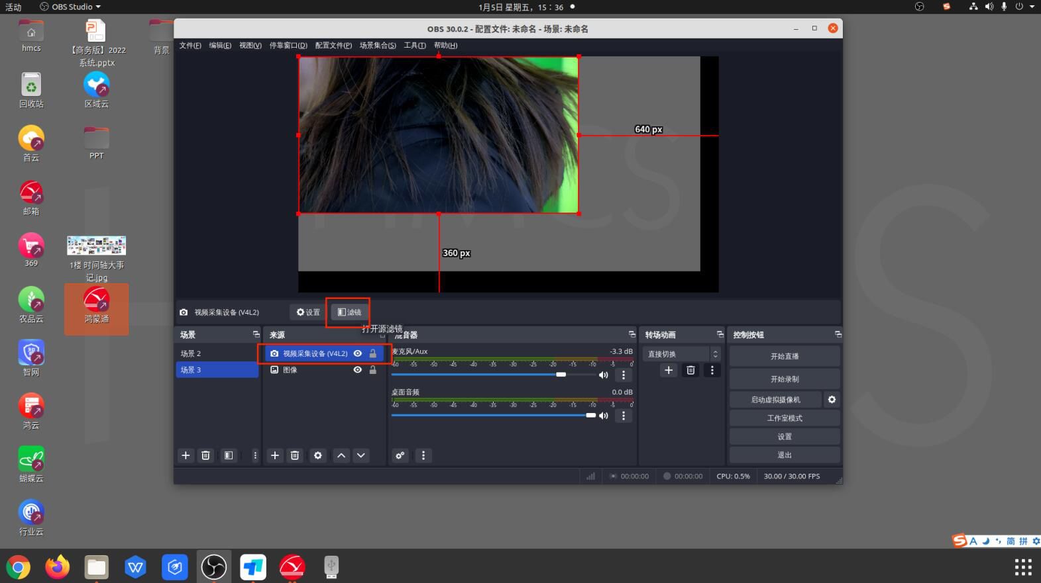Viewport: 1041px width, 583px height.
Task: Toggle visibility of the 图像 source
Action: tap(358, 370)
